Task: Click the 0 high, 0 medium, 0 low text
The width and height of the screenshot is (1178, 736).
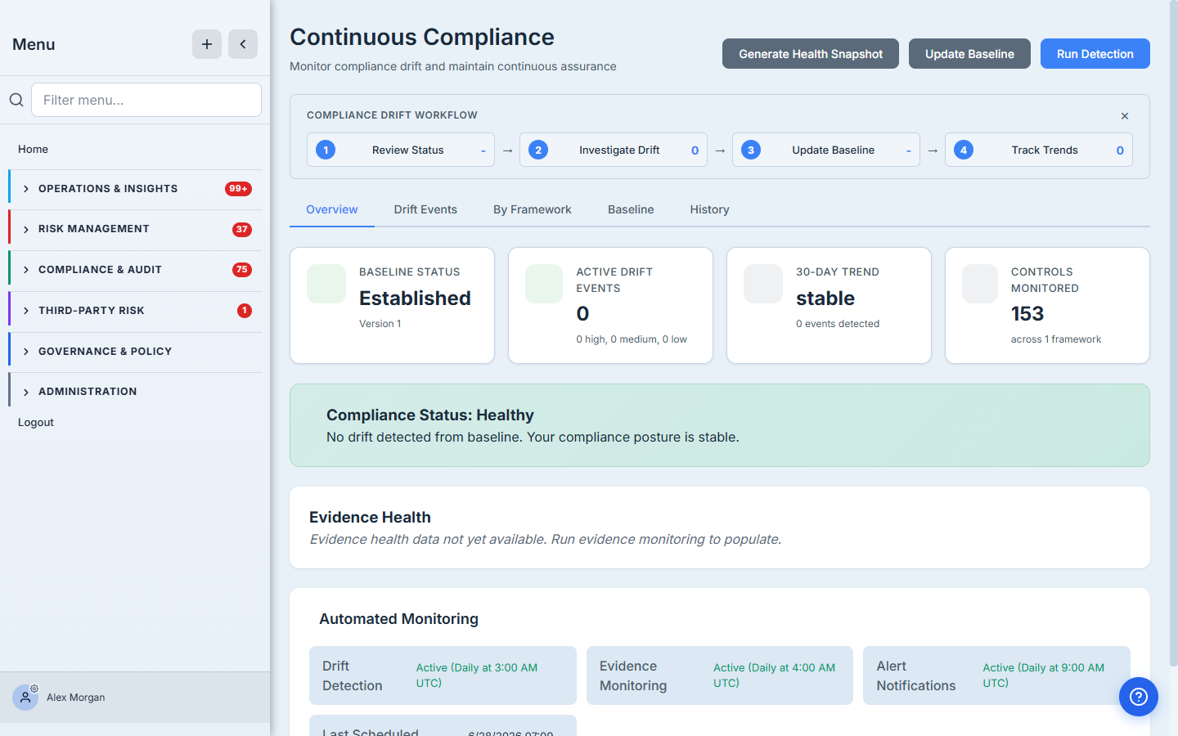Action: point(632,339)
